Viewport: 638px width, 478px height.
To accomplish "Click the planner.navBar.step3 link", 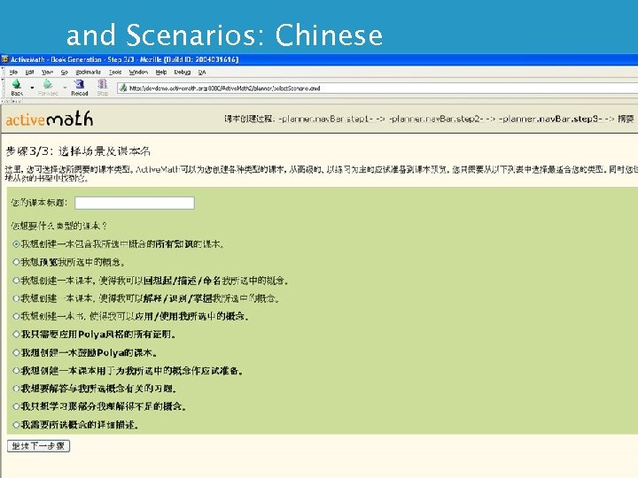I will [x=550, y=119].
